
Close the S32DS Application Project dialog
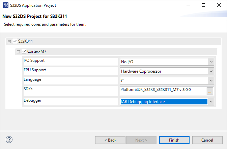219,5
